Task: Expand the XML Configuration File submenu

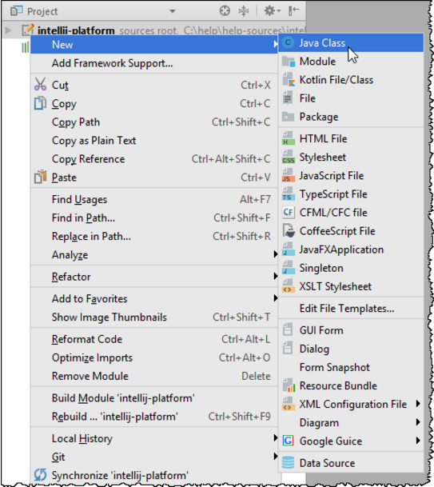Action: coord(418,404)
